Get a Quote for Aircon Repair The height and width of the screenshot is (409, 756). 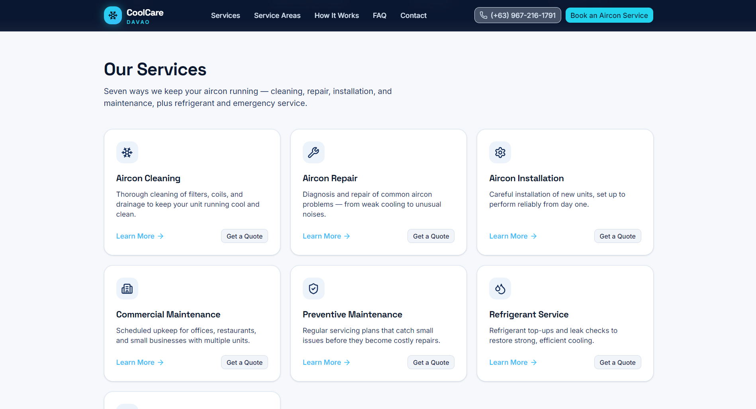tap(431, 236)
